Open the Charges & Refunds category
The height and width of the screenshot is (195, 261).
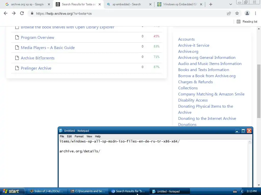click(195, 82)
